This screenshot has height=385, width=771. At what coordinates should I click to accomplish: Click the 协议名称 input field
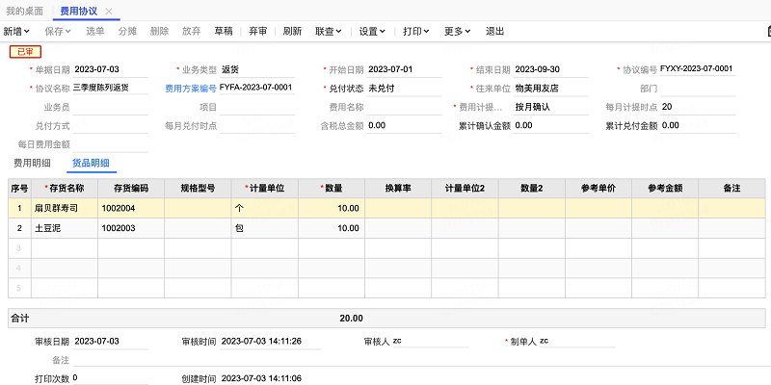[111, 88]
